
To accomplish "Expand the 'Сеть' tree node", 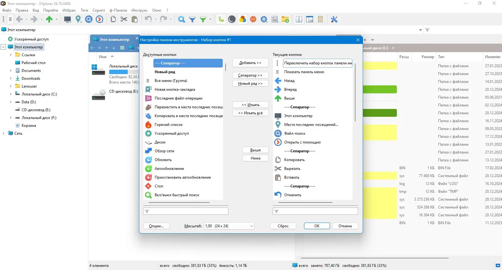I will tap(3, 133).
